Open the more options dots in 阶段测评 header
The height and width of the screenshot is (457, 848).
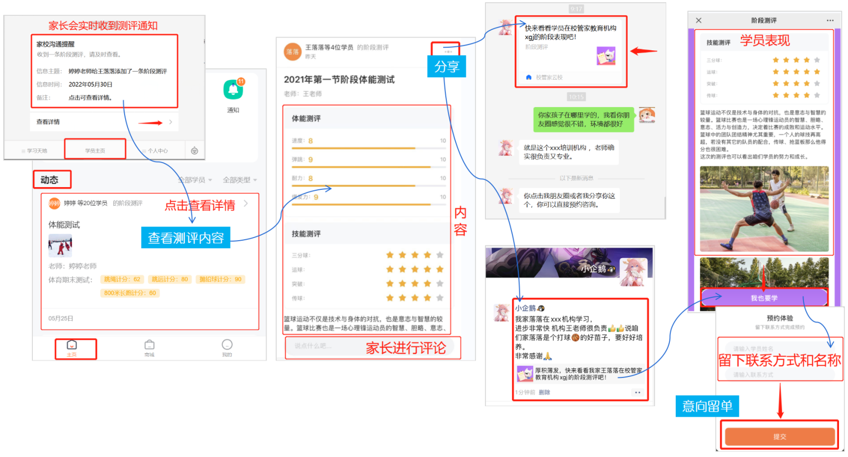830,21
